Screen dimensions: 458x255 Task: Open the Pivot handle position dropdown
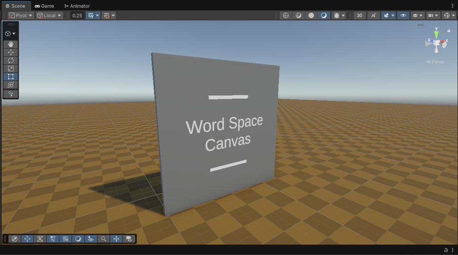20,15
